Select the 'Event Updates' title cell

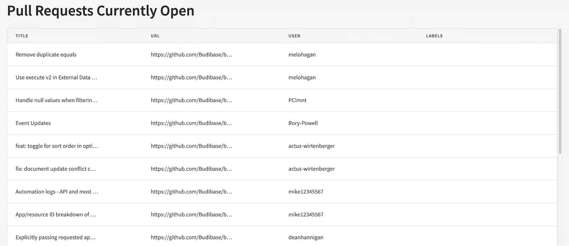33,123
